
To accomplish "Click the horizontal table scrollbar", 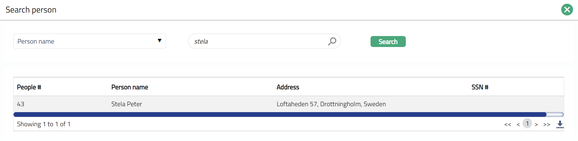I will pyautogui.click(x=280, y=115).
